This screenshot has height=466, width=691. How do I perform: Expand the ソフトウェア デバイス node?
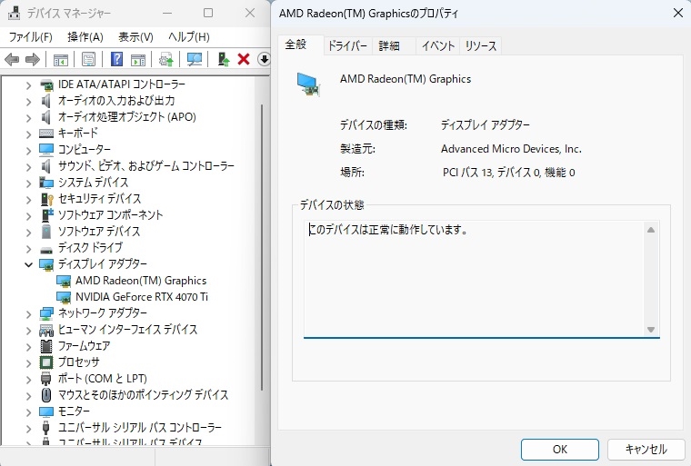(29, 233)
